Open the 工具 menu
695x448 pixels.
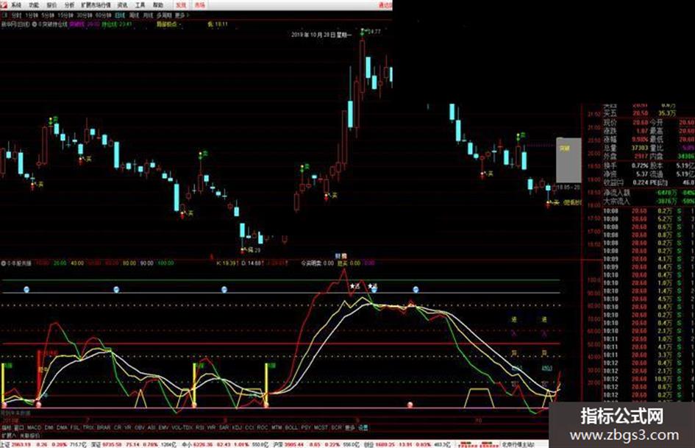[x=140, y=5]
